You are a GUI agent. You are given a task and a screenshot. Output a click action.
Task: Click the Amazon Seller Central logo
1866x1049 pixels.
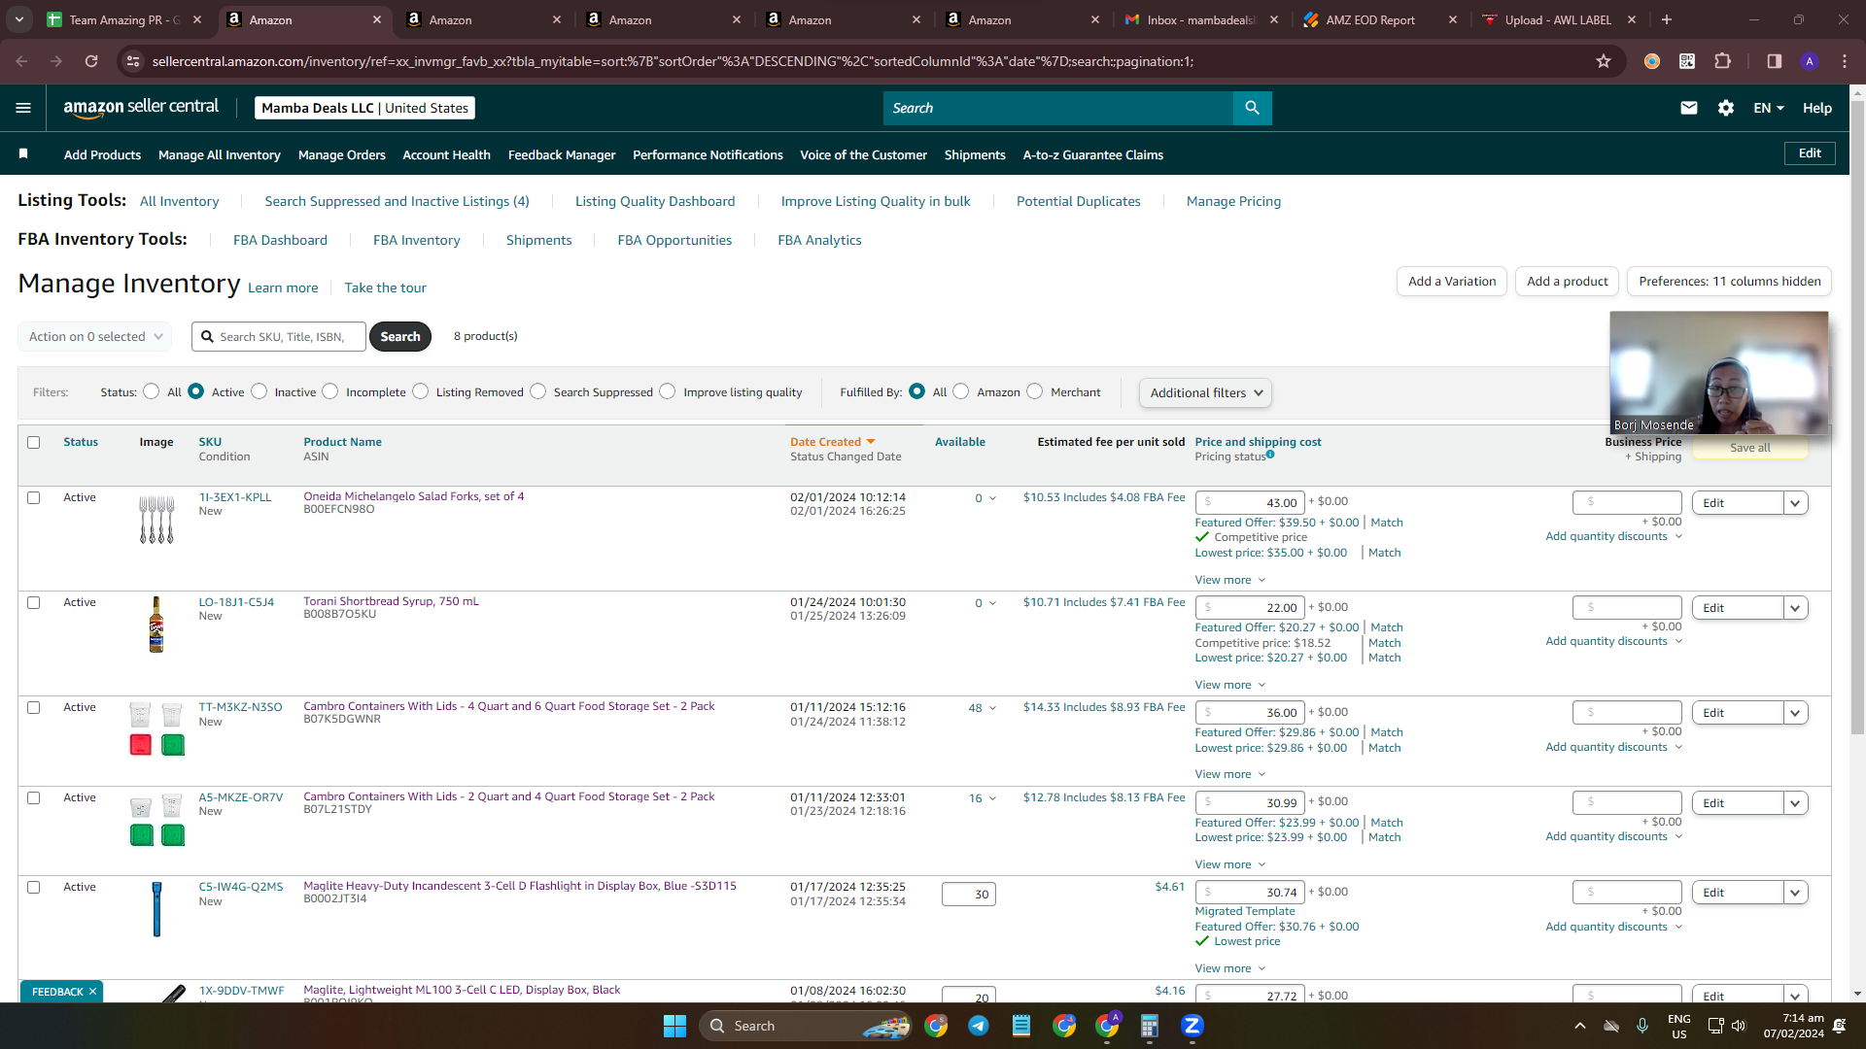[141, 108]
